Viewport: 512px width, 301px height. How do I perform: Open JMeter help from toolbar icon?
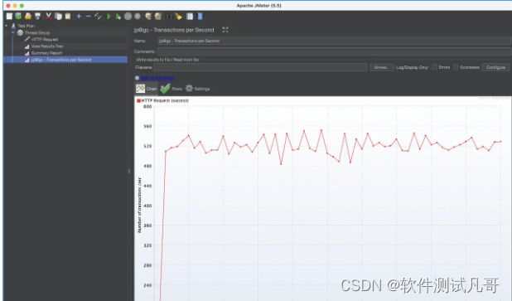(x=200, y=16)
